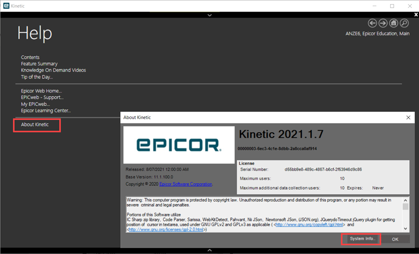Viewport: 419px width, 254px height.
Task: Click the forward arrow navigation icon
Action: click(x=383, y=23)
